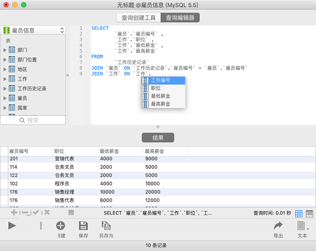The width and height of the screenshot is (316, 251).
Task: Click the SELECT keyword on line 1
Action: (x=100, y=28)
